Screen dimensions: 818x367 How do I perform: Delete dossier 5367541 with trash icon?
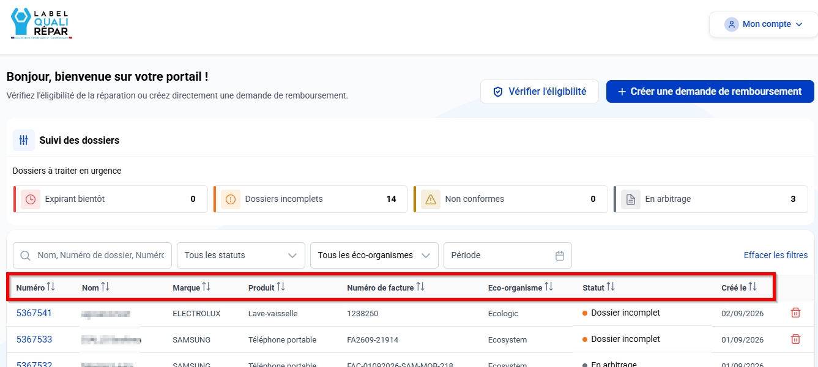[x=795, y=313]
